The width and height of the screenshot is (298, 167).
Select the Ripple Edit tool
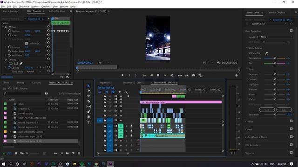click(x=88, y=96)
